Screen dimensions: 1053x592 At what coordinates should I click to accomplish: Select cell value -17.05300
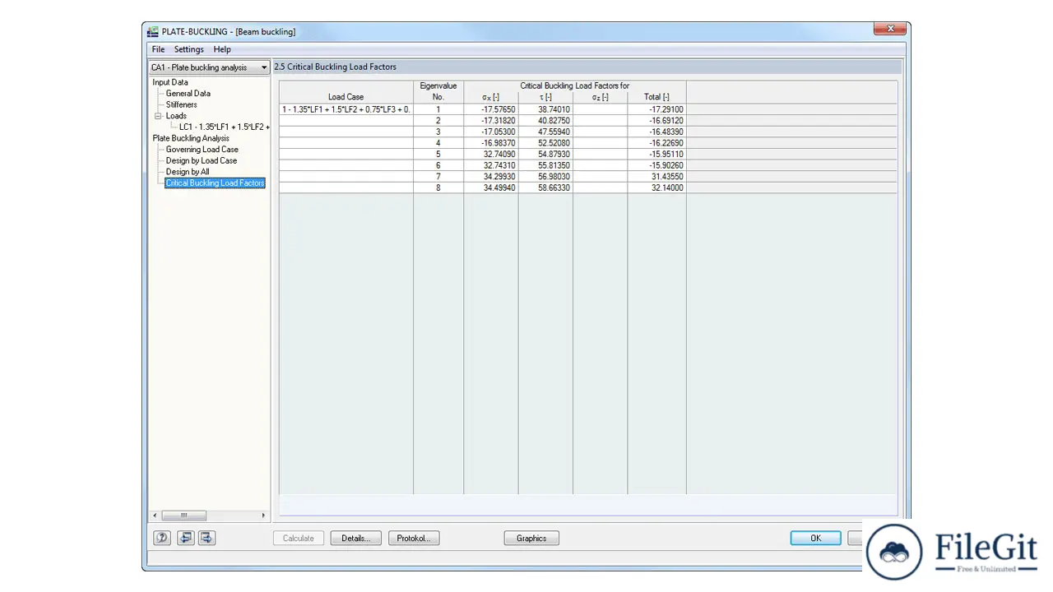click(491, 132)
